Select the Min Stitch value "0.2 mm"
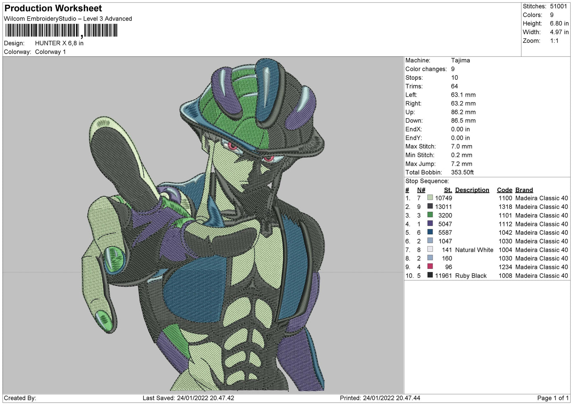Screen dimensions: 573x405 click(462, 155)
